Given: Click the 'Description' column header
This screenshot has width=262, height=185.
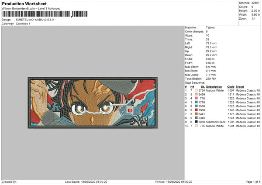Looking at the screenshot, I should click(x=214, y=87).
